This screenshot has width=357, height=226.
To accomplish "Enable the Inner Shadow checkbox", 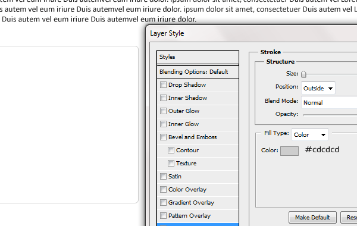I will [163, 98].
